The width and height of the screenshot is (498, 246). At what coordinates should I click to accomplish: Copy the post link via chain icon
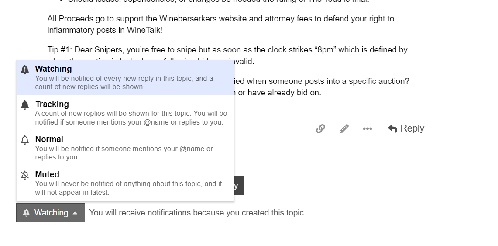[320, 129]
